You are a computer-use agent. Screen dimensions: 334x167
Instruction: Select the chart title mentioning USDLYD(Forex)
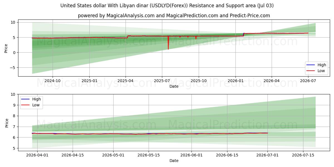[167, 6]
